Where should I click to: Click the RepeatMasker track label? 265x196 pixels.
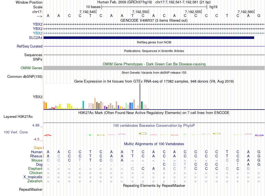[31, 189]
